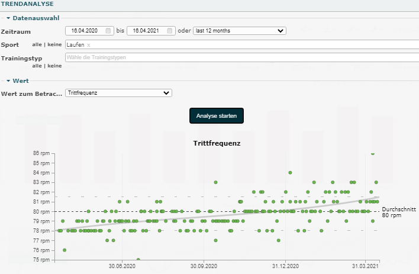419x274 pixels.
Task: Focus the end date field 16.04.2021
Action: [x=146, y=31]
